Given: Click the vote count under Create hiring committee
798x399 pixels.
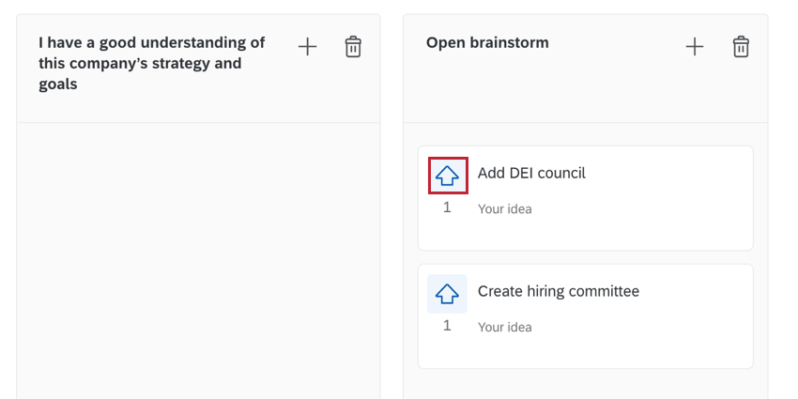Looking at the screenshot, I should [x=447, y=326].
